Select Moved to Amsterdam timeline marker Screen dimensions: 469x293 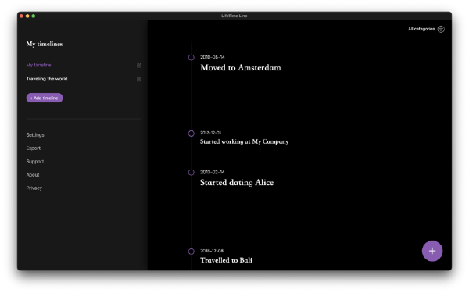192,57
